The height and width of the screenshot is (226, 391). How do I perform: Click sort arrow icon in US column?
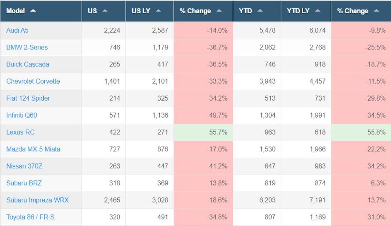point(105,11)
